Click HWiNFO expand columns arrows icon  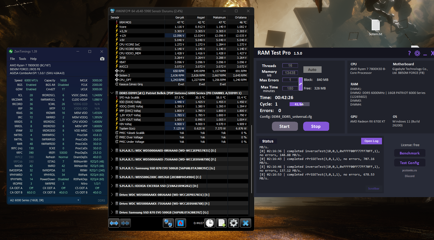coord(114,223)
